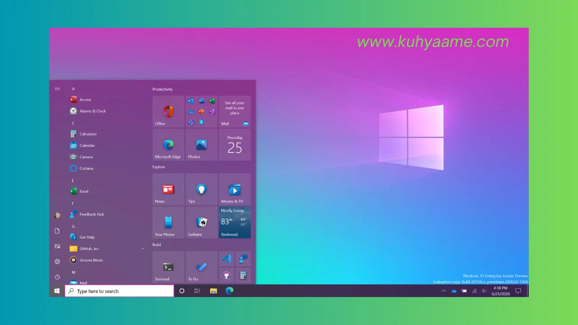Open PowerPoint icon in Office folder tile

click(x=201, y=111)
